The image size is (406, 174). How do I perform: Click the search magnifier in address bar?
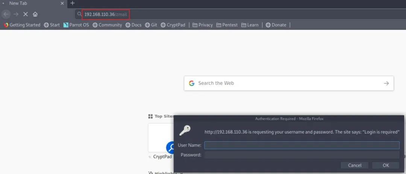point(79,14)
